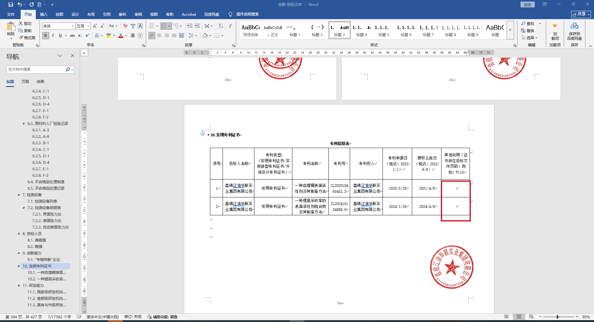The width and height of the screenshot is (594, 322).
Task: Click the 共享 (Share) button
Action: [581, 14]
